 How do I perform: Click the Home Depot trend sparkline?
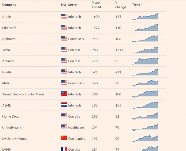[x=145, y=116]
